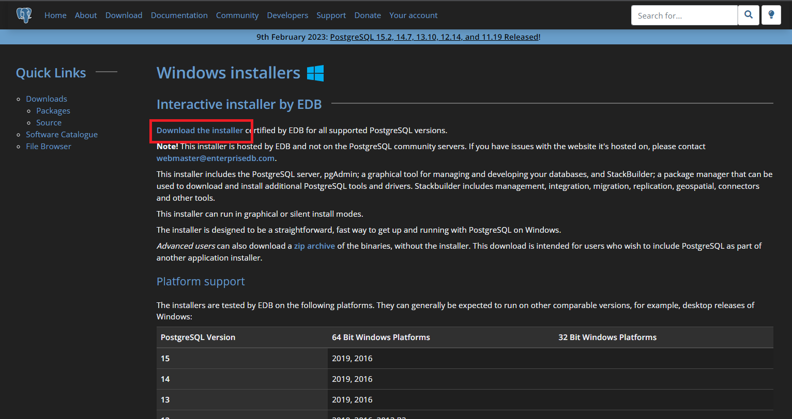This screenshot has width=792, height=419.
Task: Open the Home menu item
Action: coord(55,15)
